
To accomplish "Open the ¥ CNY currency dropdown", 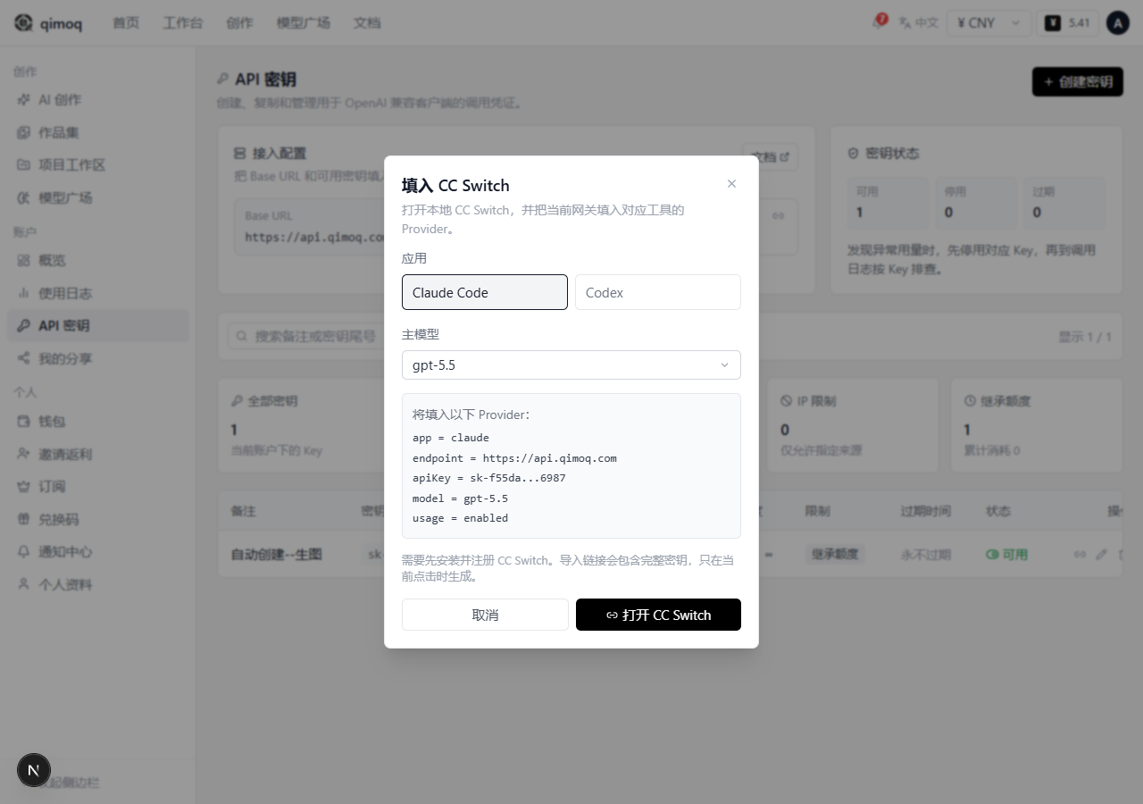I will click(x=989, y=23).
